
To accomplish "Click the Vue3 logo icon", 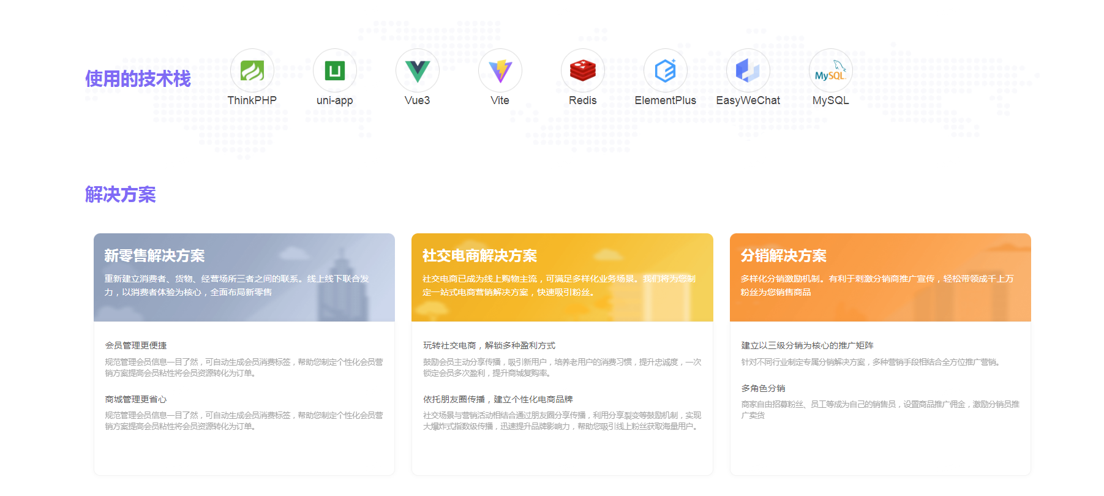I will click(417, 71).
